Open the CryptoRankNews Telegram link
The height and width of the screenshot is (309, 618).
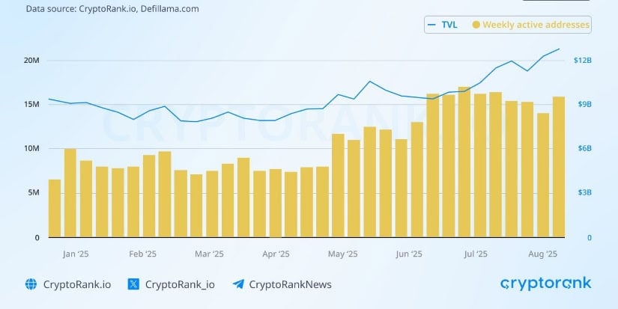[290, 284]
